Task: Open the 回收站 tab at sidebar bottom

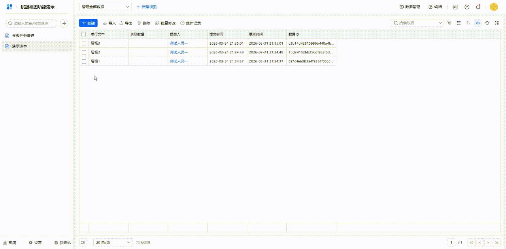Action: click(x=62, y=243)
